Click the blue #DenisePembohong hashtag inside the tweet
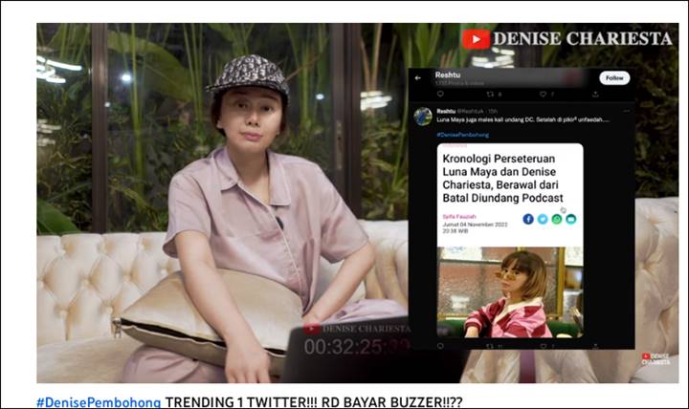Screen dimensions: 689x409 pyautogui.click(x=462, y=135)
